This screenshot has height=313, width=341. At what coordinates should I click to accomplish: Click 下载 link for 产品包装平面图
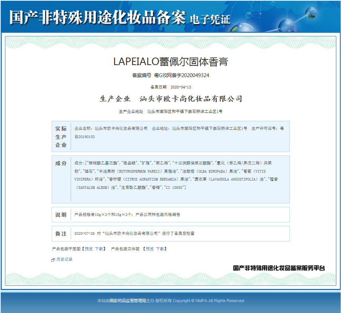99,249
